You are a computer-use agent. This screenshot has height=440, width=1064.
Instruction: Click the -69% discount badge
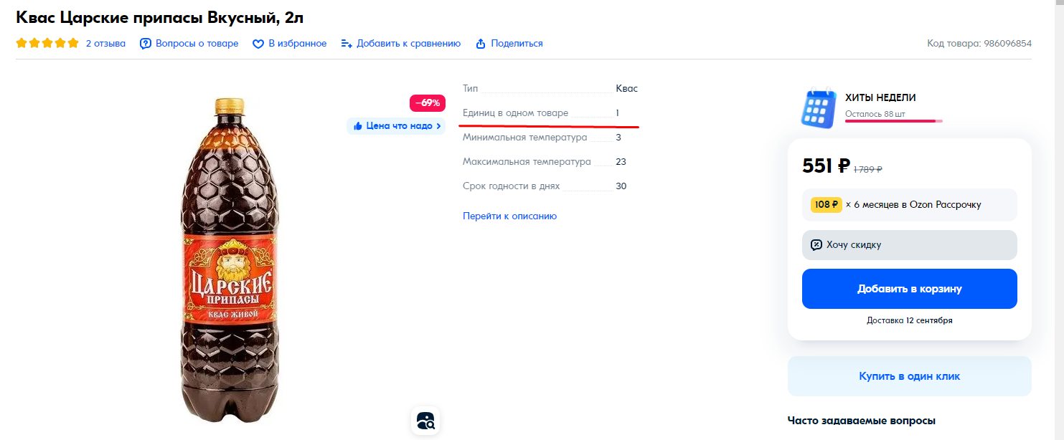[428, 102]
